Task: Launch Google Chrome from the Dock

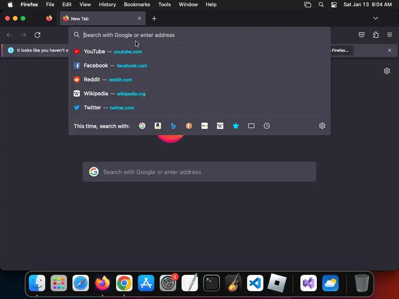Action: tap(124, 283)
